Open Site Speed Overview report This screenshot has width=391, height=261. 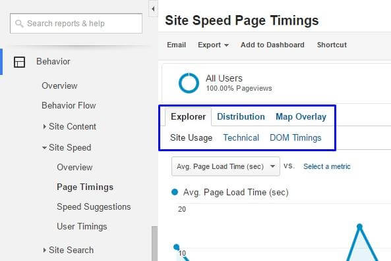(x=75, y=167)
